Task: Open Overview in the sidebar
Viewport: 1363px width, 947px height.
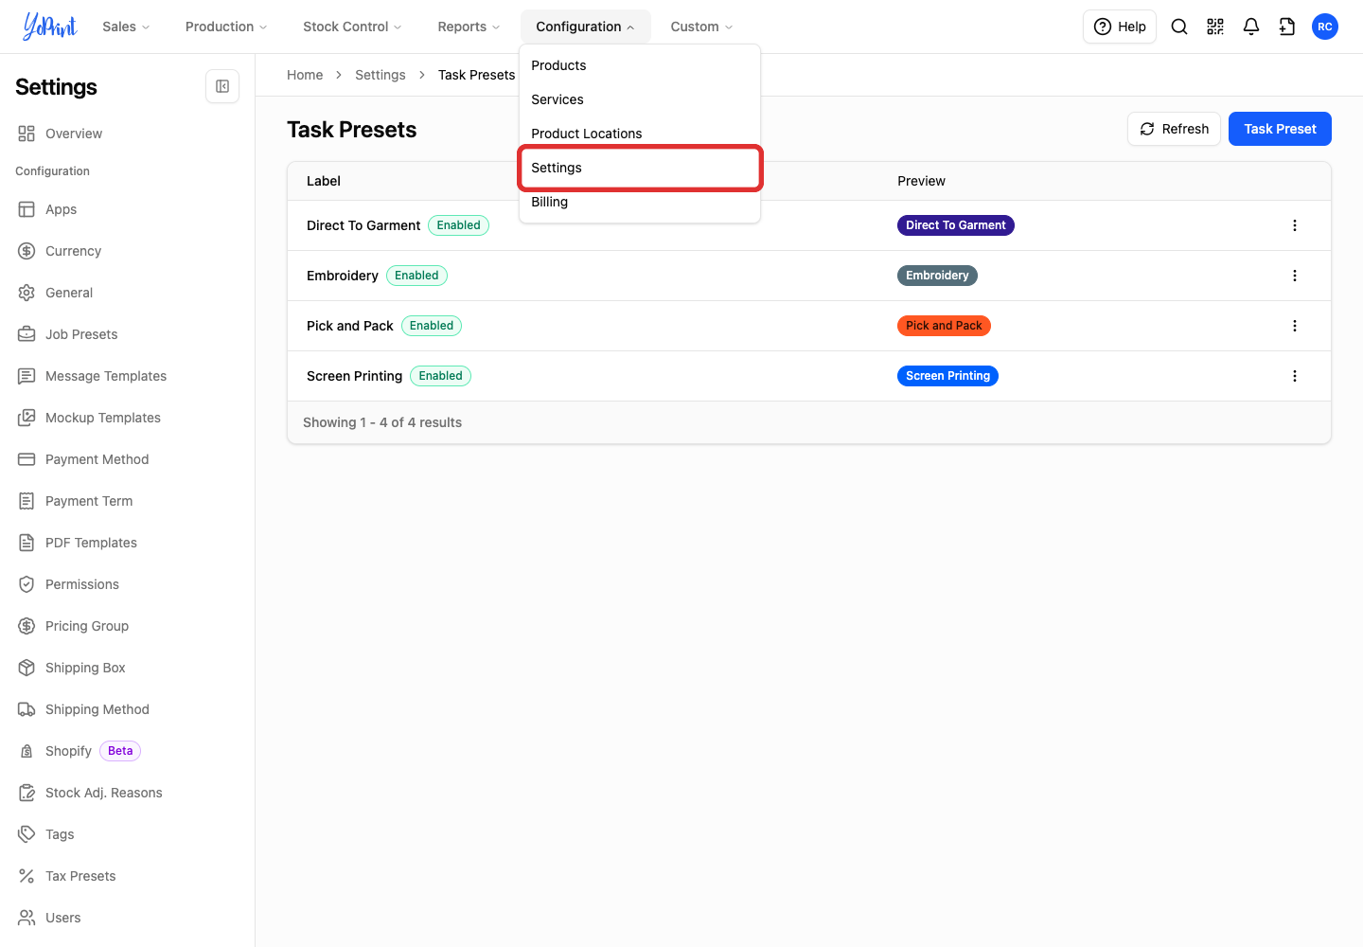Action: tap(127, 134)
